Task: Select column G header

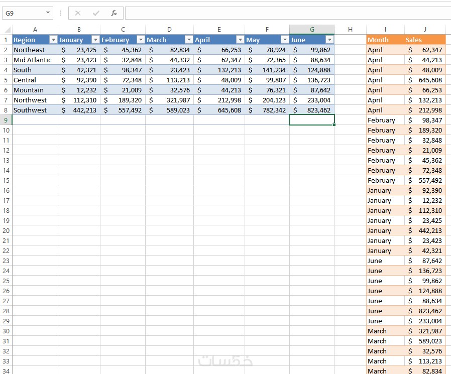Action: tap(312, 29)
